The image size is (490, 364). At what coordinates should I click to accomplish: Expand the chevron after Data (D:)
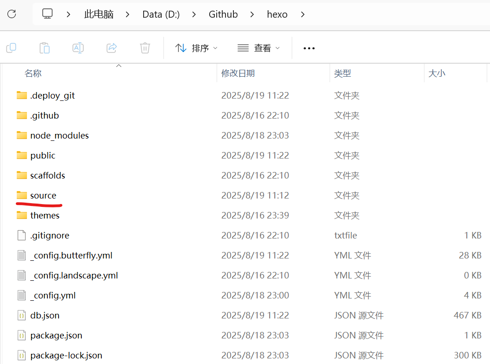tap(193, 14)
